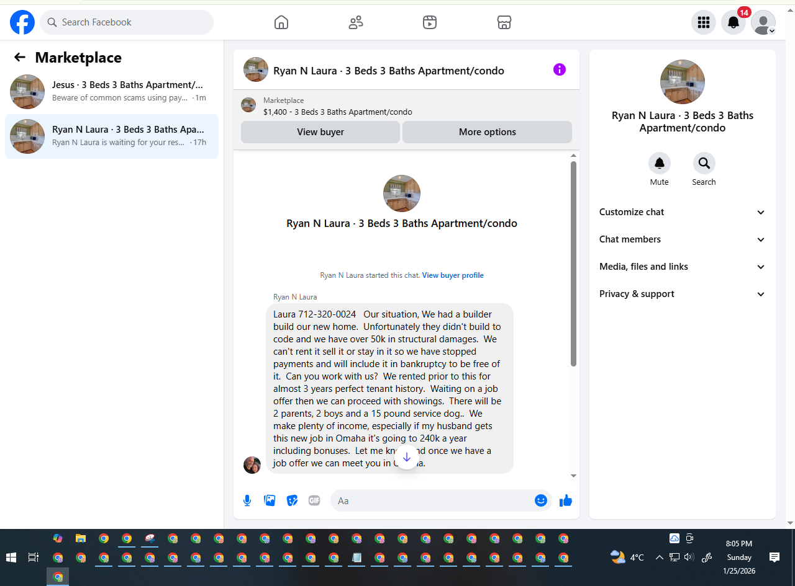Click the Ryan N Laura chat header title
This screenshot has height=586, width=795.
pos(389,71)
